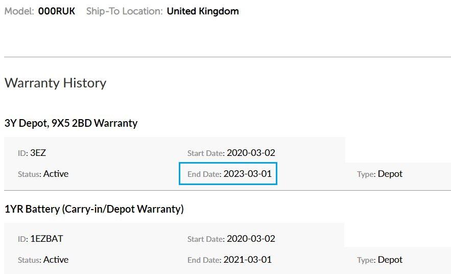The height and width of the screenshot is (274, 451).
Task: Open the 3Y Depot, 9X5 2BD Warranty title
Action: [71, 123]
